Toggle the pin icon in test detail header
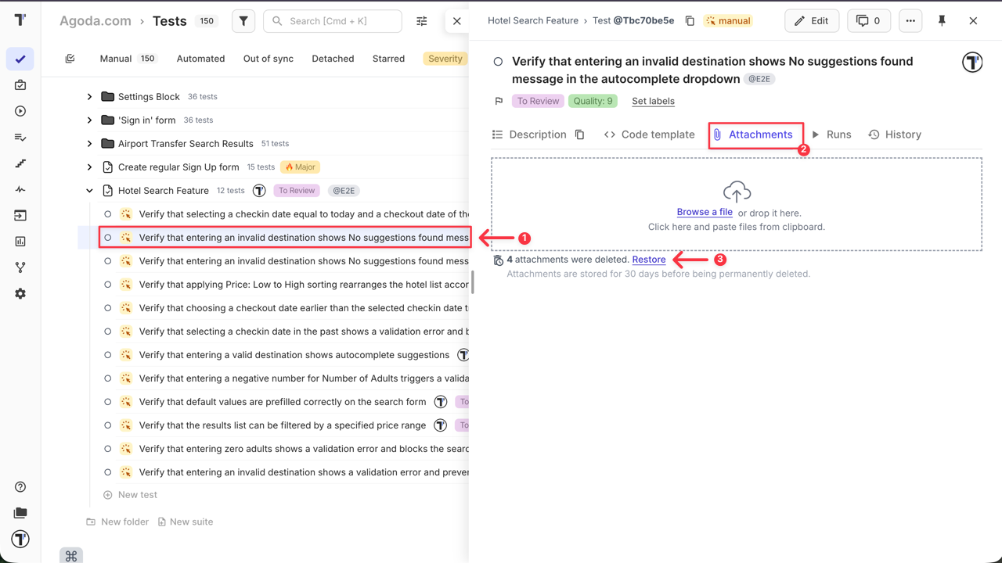The width and height of the screenshot is (1002, 563). click(x=943, y=20)
